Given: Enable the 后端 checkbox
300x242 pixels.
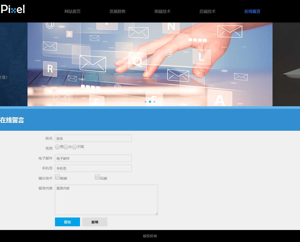Looking at the screenshot, I should click(x=97, y=177).
